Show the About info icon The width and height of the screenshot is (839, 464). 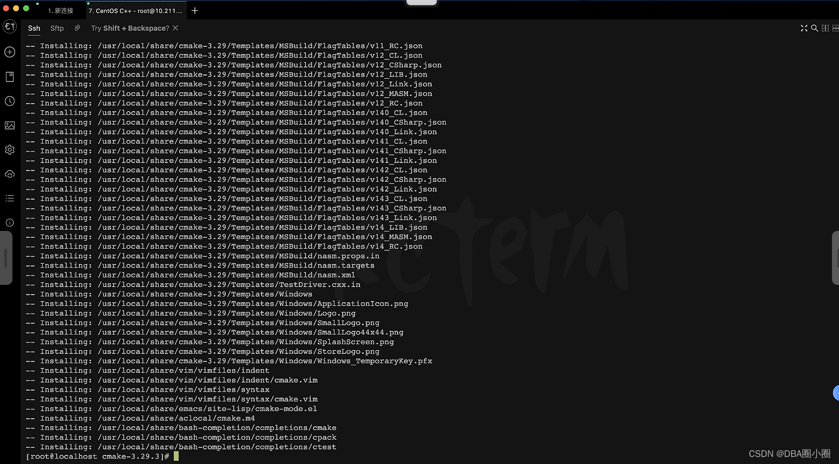pos(10,222)
